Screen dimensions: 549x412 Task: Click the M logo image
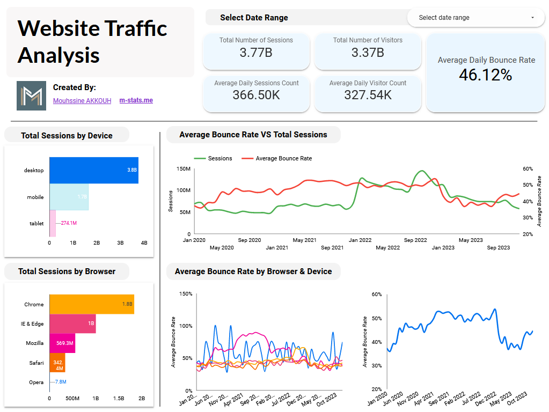click(31, 96)
